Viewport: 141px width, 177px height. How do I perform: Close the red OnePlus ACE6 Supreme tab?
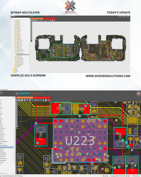[x=49, y=98]
